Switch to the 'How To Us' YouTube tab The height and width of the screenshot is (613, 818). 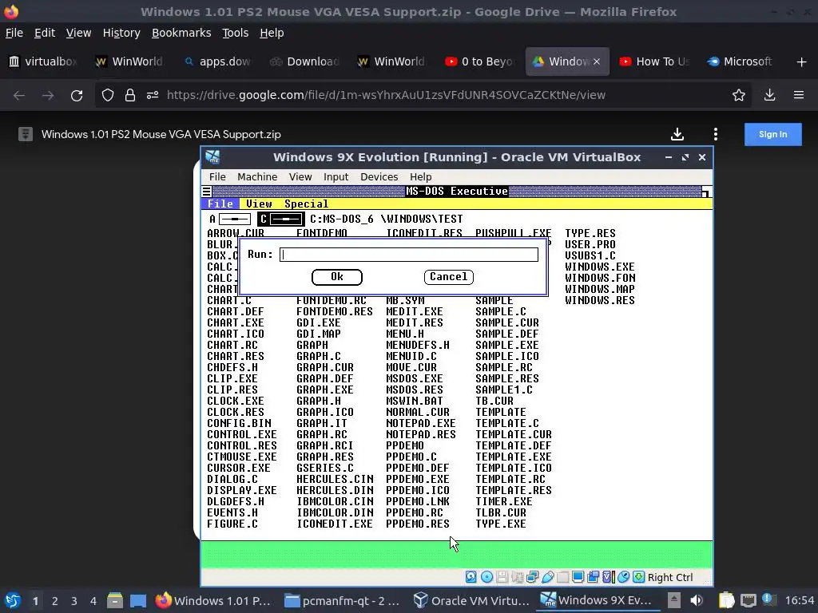pyautogui.click(x=654, y=61)
